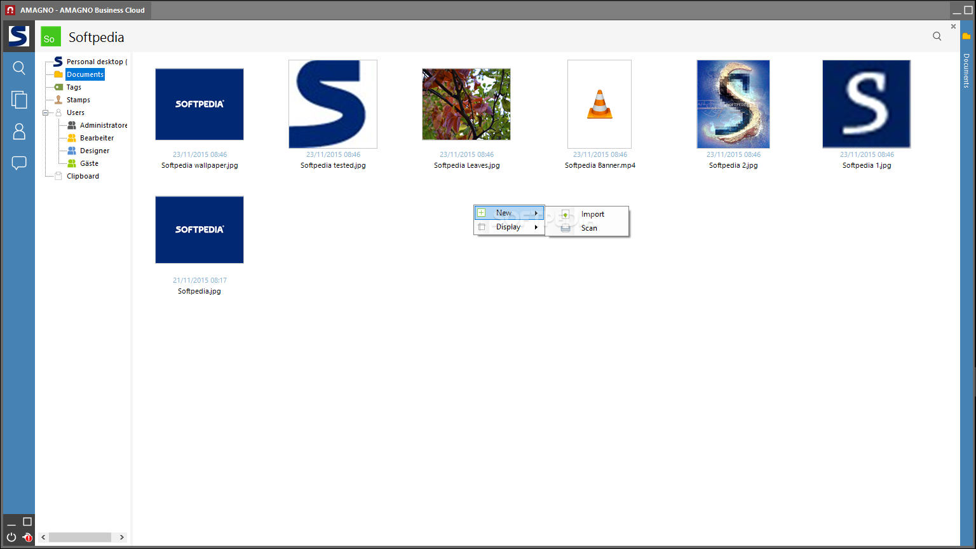Select Personal desktop in the tree

pyautogui.click(x=97, y=62)
